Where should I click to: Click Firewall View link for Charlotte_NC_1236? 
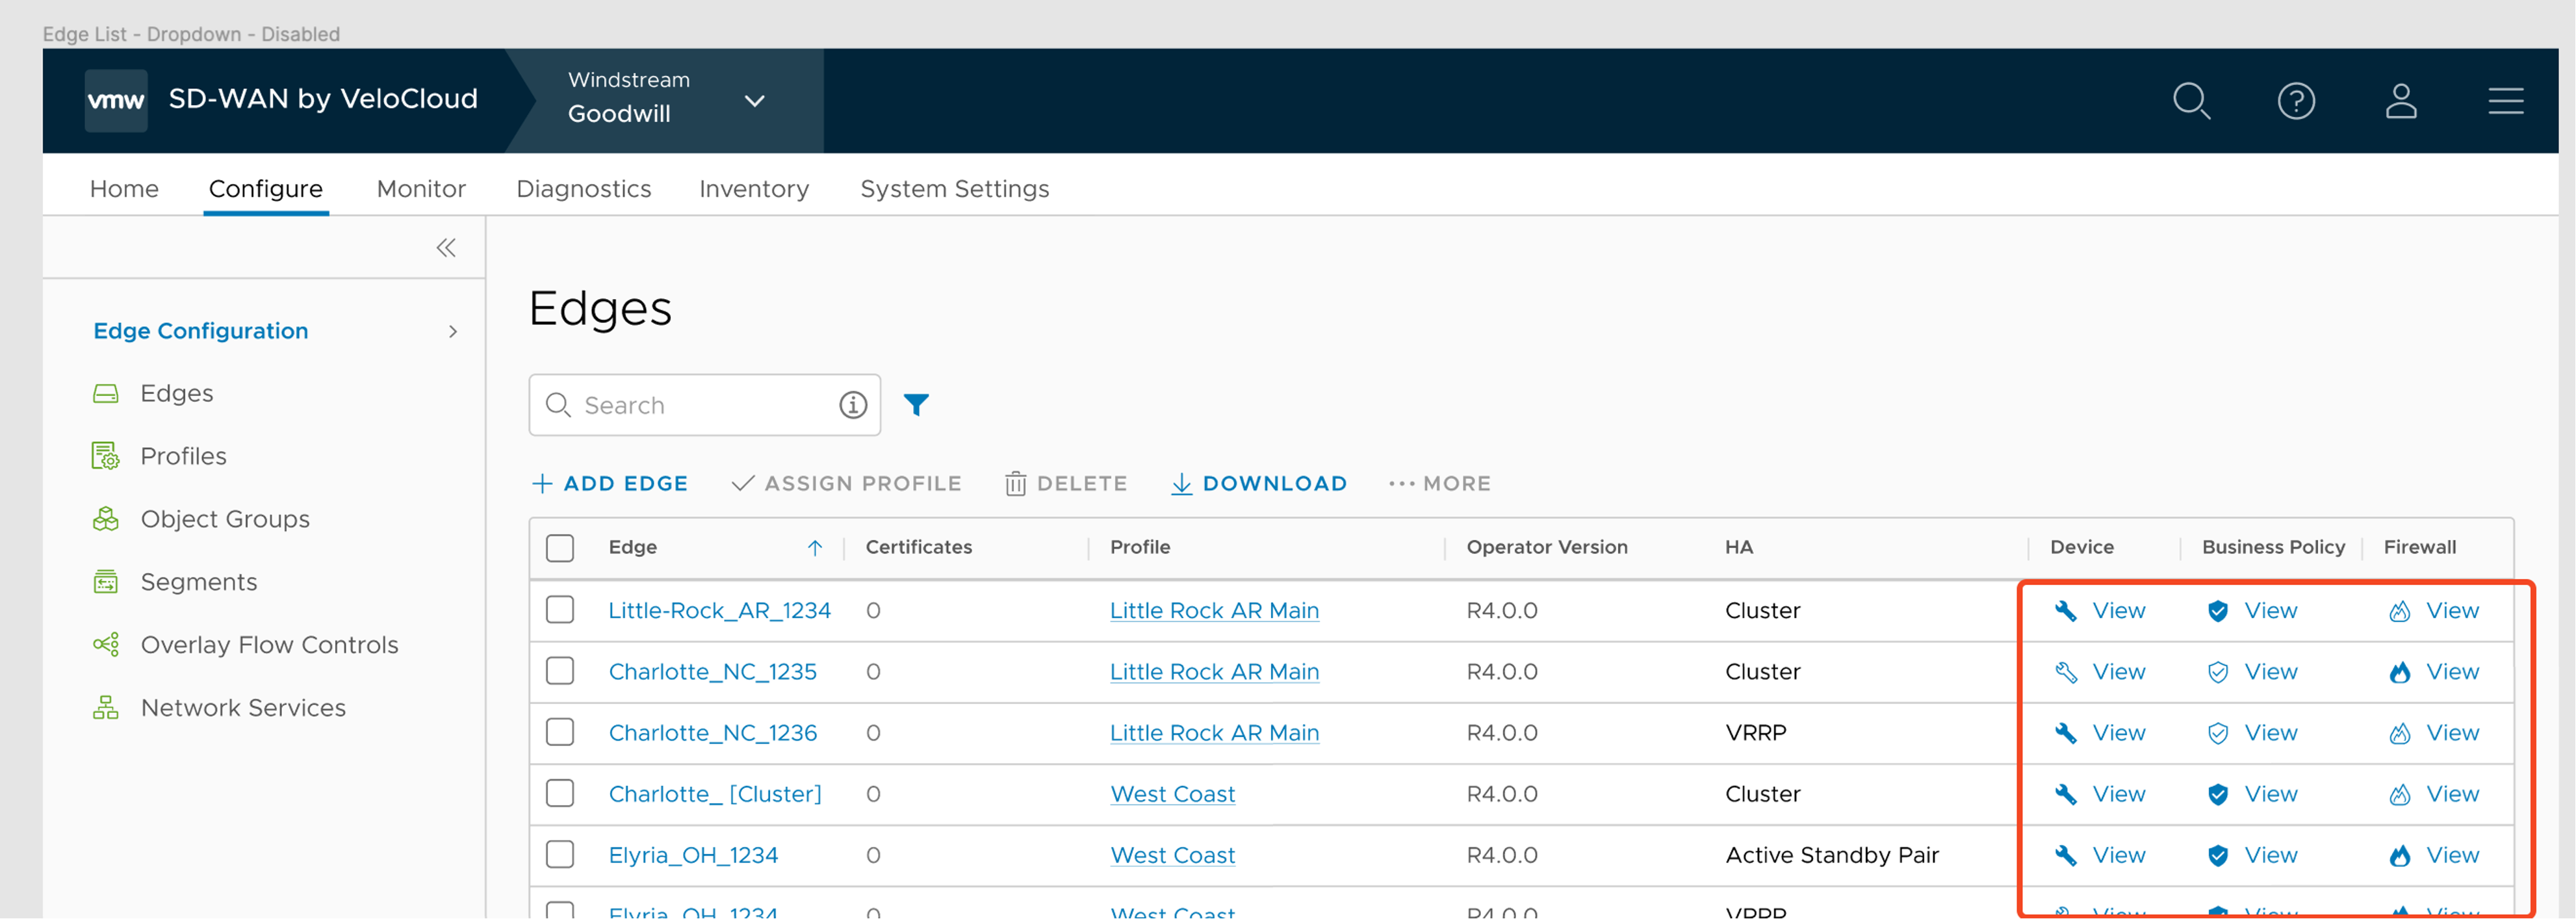[x=2452, y=733]
